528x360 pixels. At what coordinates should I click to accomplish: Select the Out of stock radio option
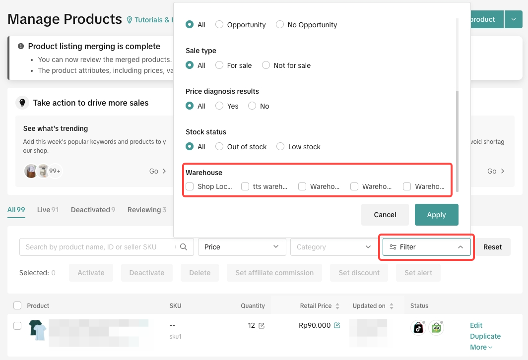219,147
